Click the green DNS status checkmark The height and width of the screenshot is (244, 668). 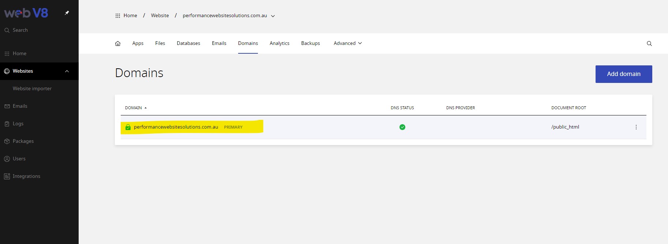(402, 127)
